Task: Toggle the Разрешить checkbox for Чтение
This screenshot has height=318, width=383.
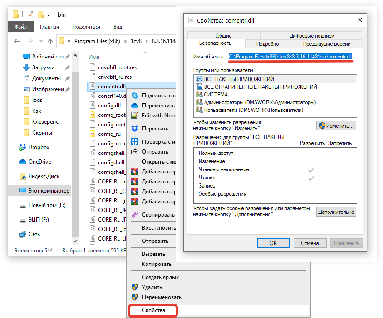Action: click(x=311, y=178)
